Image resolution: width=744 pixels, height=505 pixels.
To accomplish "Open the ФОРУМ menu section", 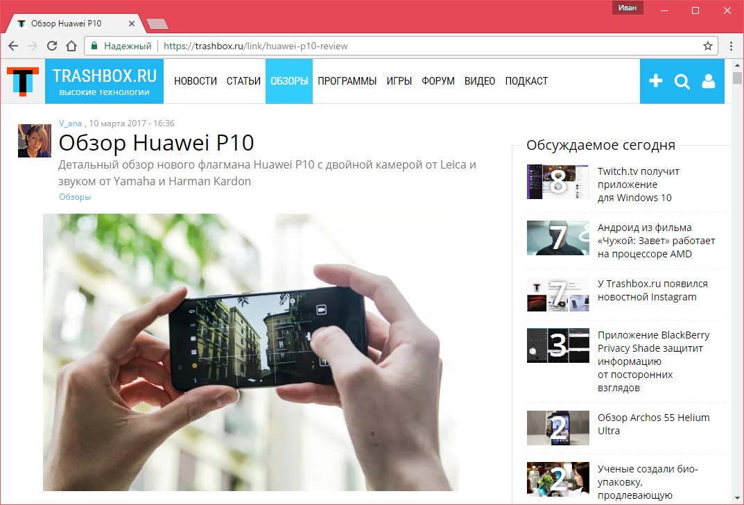I will coord(438,81).
